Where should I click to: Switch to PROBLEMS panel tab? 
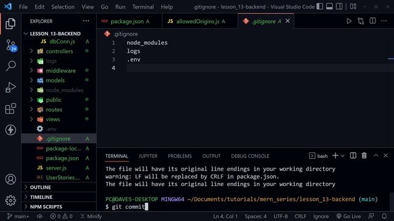tap(180, 156)
